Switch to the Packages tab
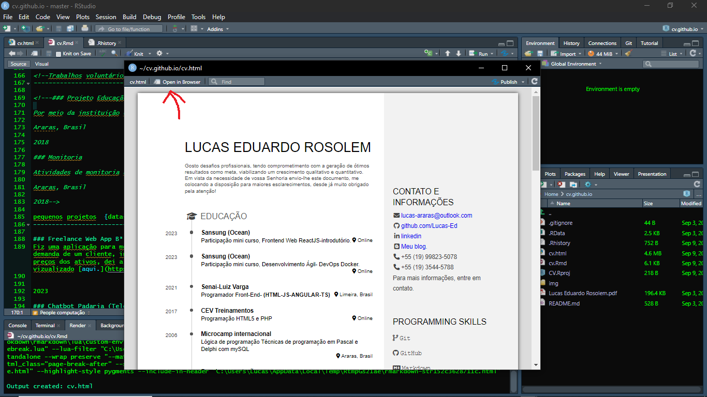The image size is (707, 397). [x=575, y=174]
